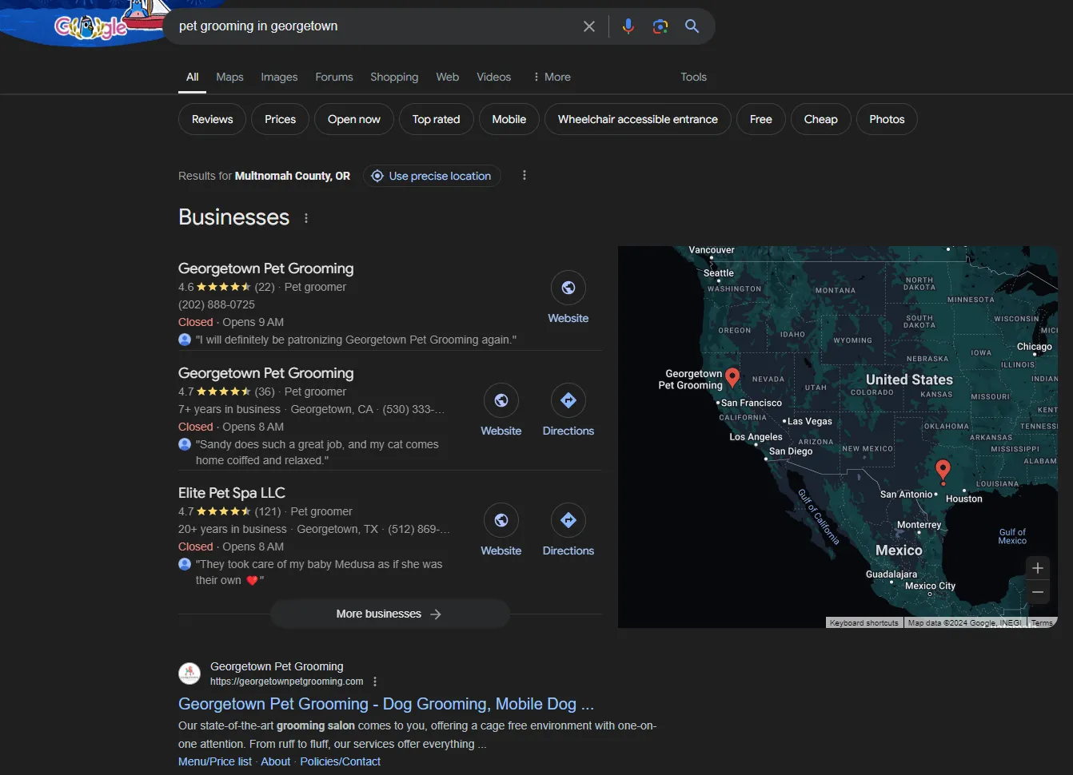Activate voice search with the microphone icon

click(x=628, y=26)
